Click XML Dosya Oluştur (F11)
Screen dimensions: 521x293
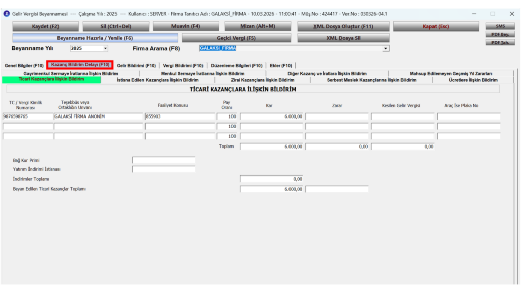(x=343, y=26)
